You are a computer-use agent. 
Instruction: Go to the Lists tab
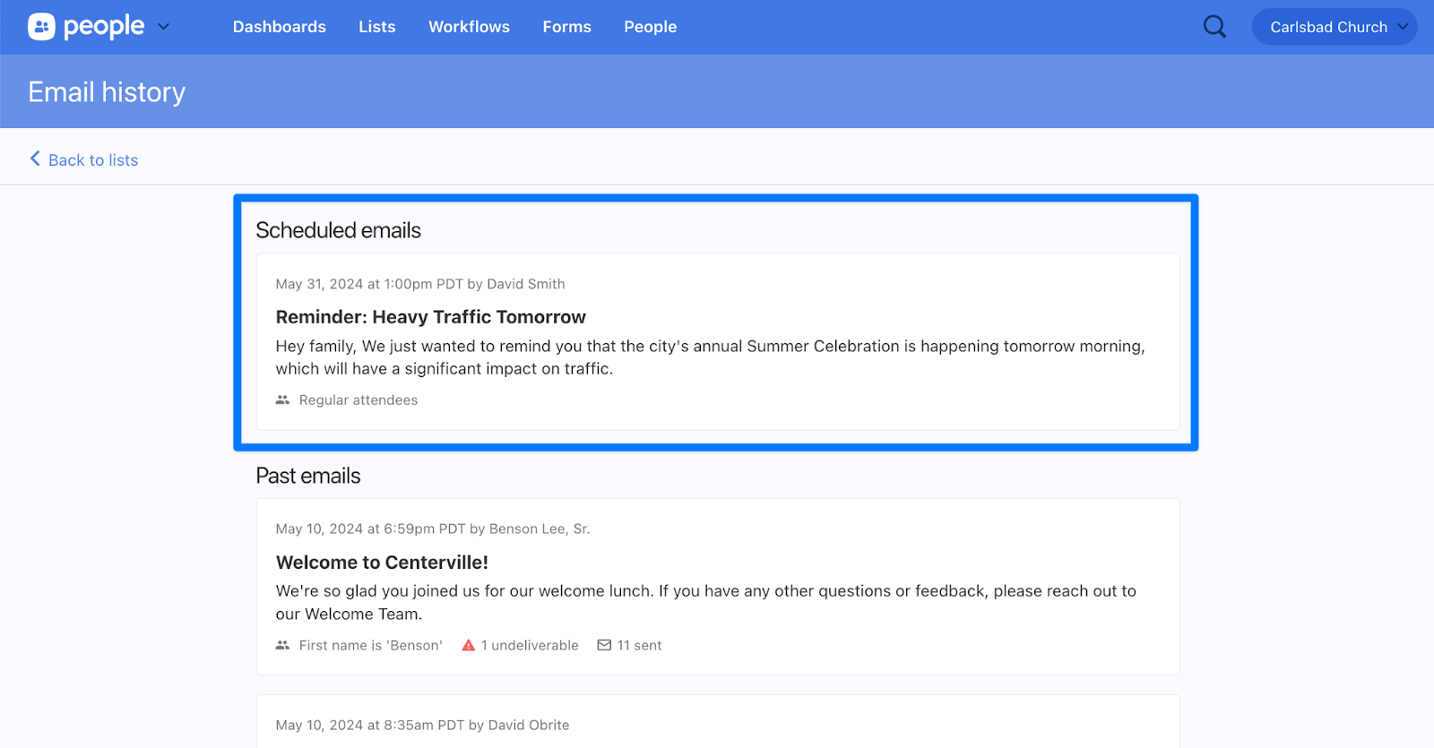(x=376, y=27)
